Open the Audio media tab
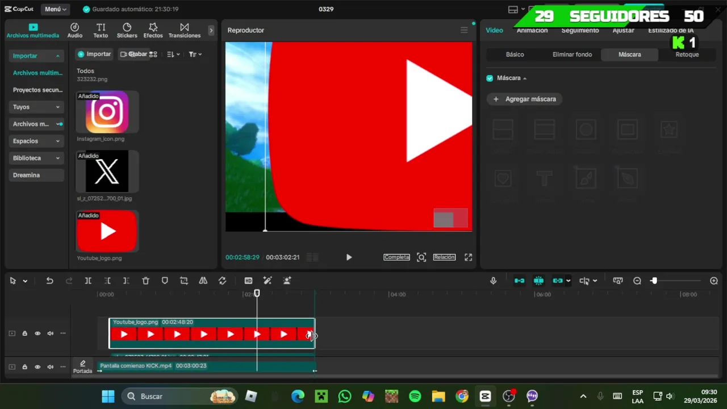Image resolution: width=727 pixels, height=409 pixels. point(74,31)
